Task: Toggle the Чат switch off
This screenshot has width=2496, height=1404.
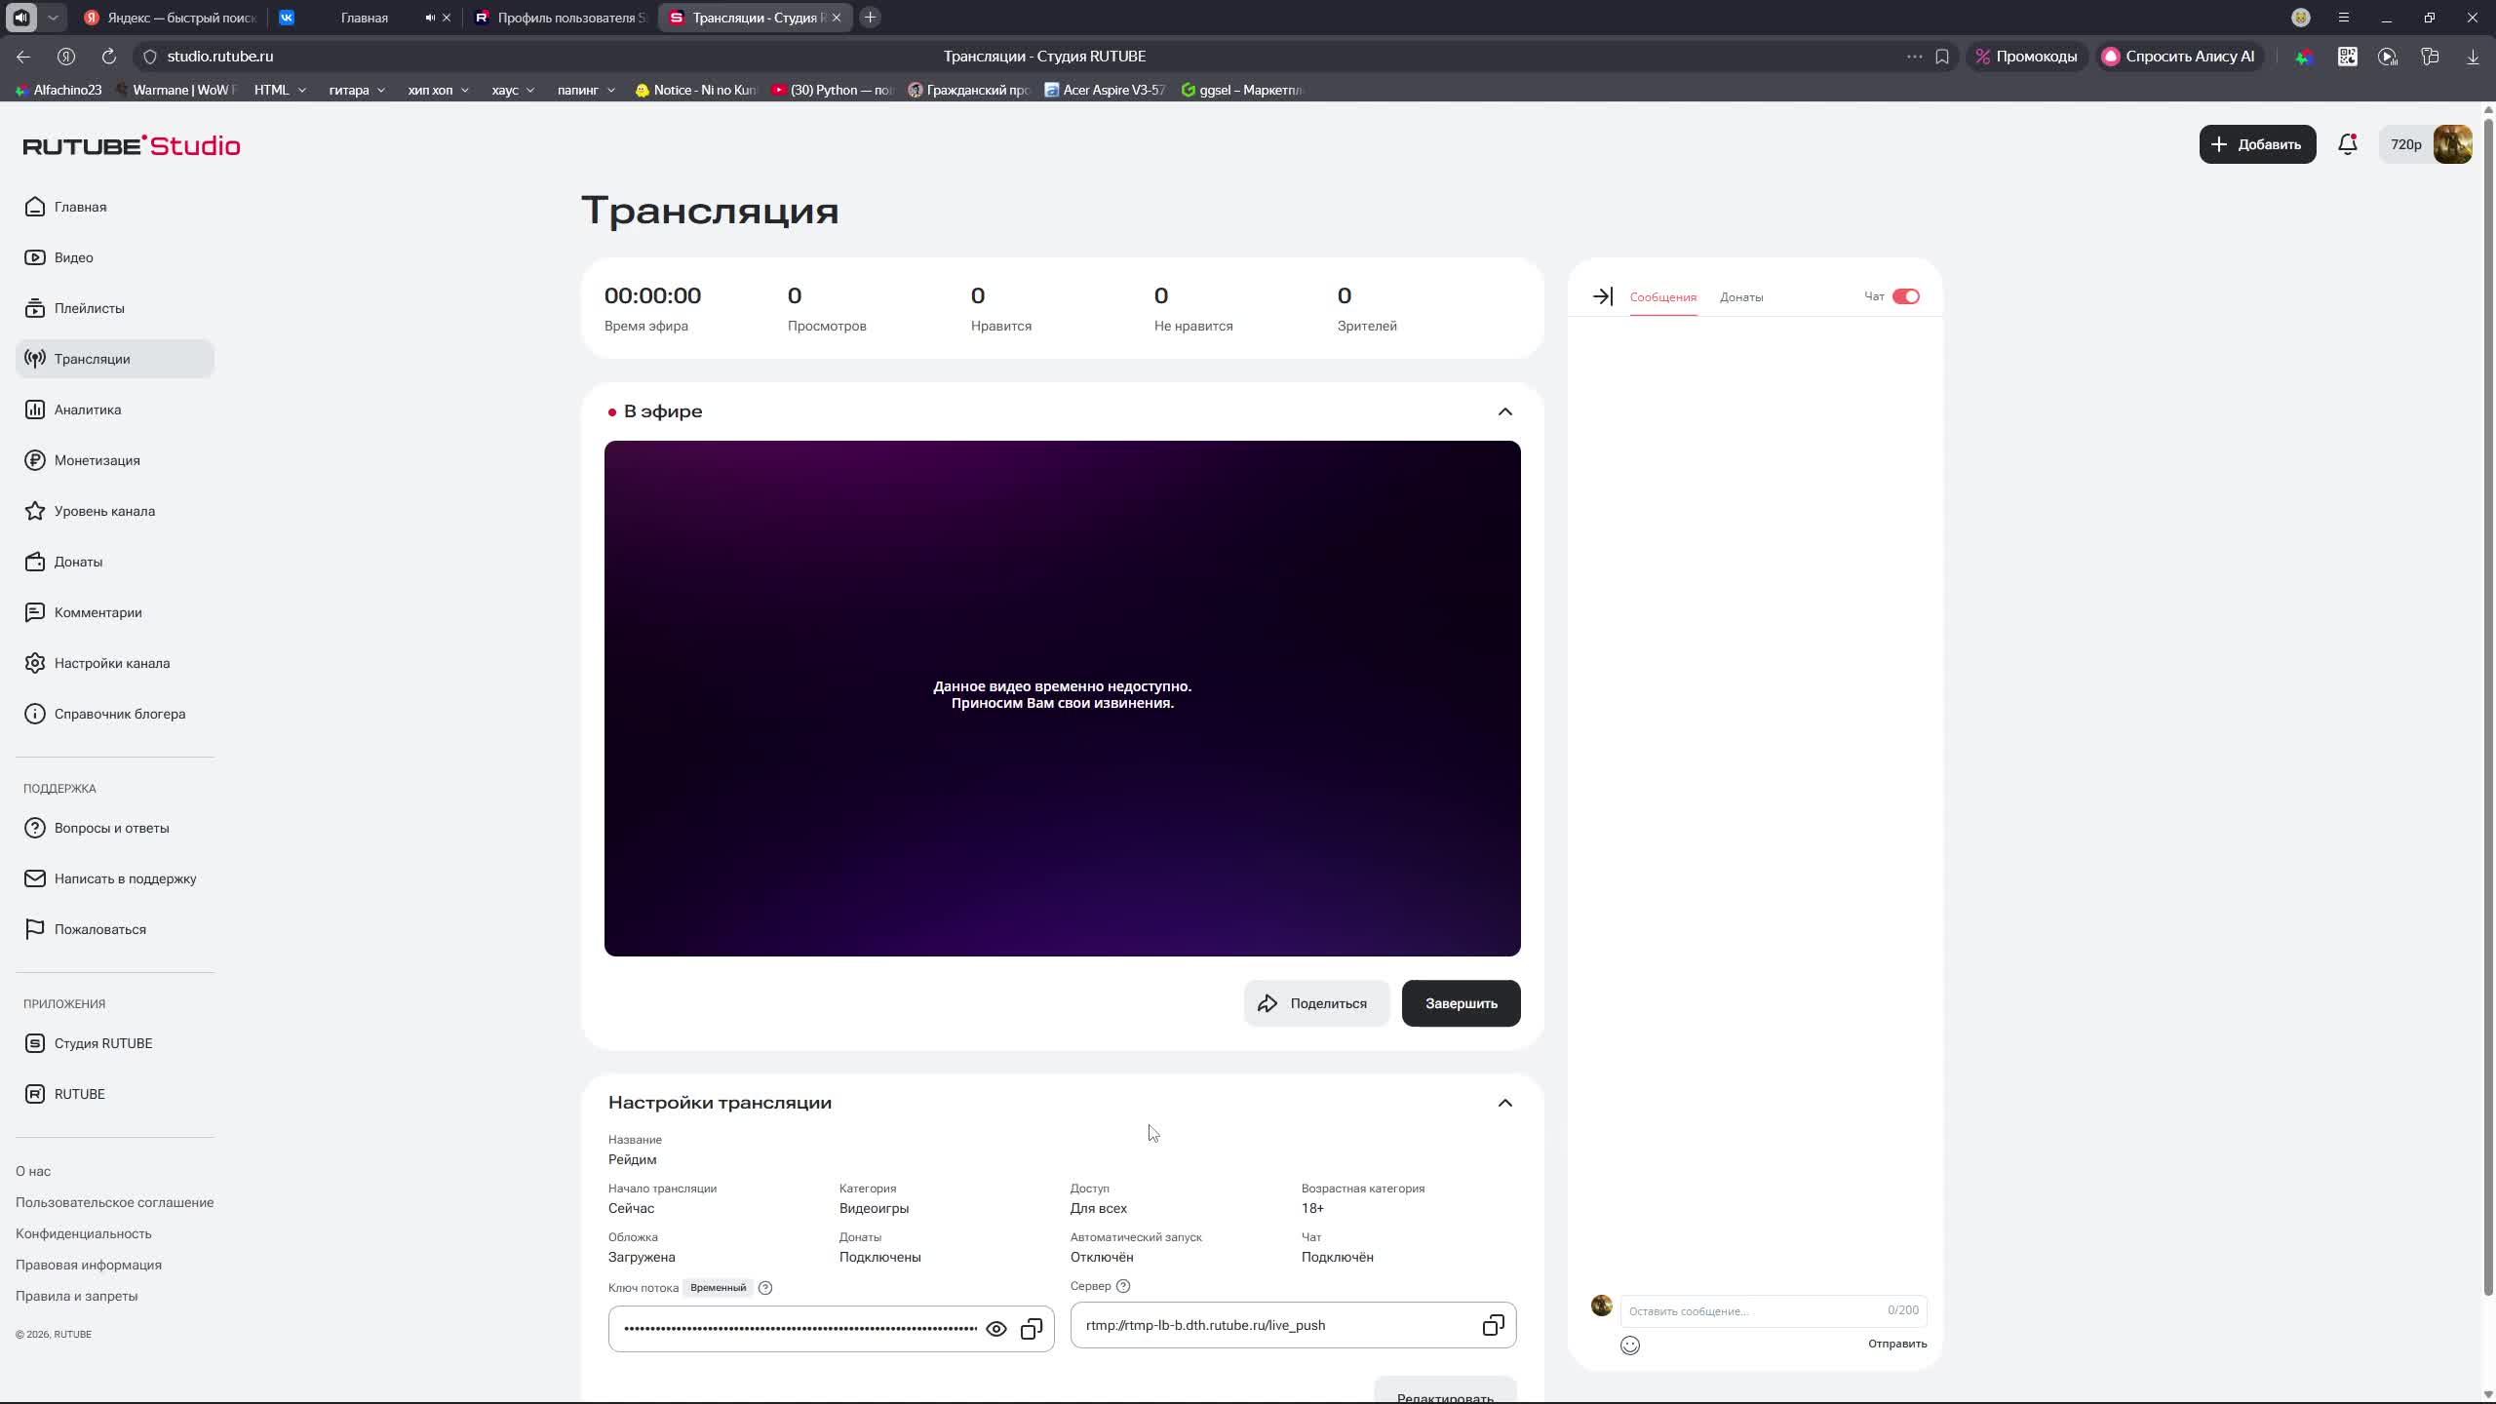Action: click(1905, 296)
